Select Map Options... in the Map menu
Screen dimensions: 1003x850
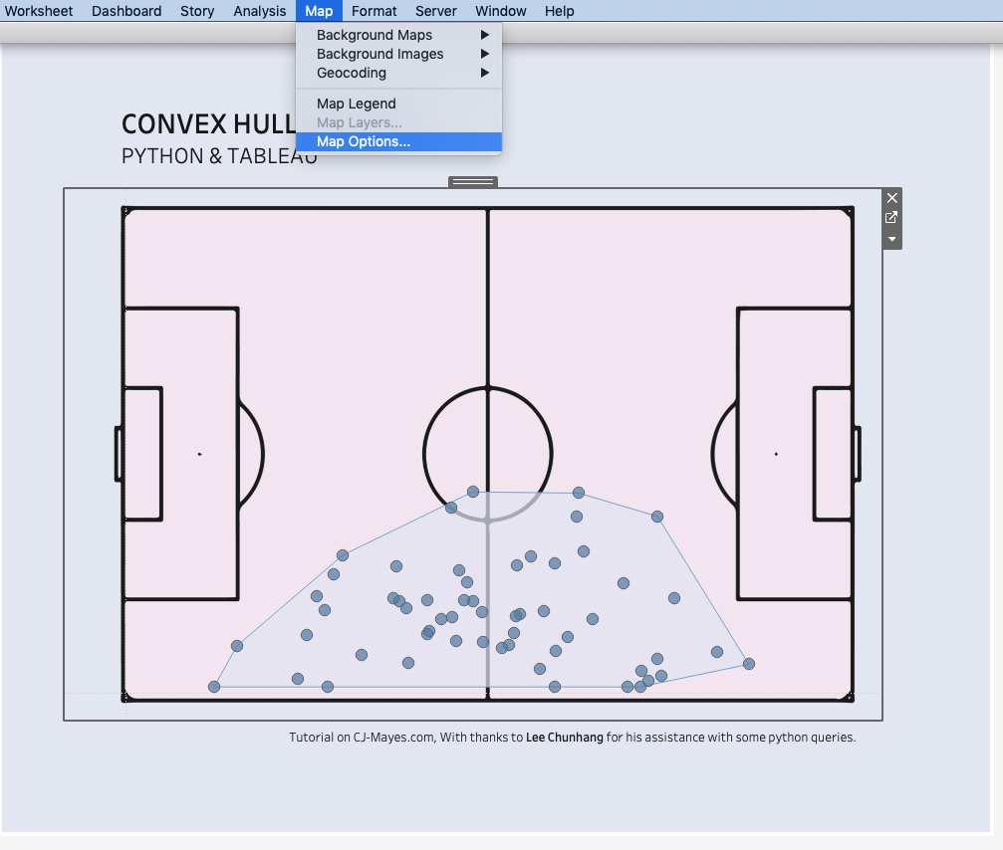364,141
